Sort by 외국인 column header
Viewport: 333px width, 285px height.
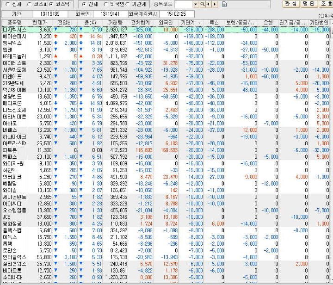166,23
